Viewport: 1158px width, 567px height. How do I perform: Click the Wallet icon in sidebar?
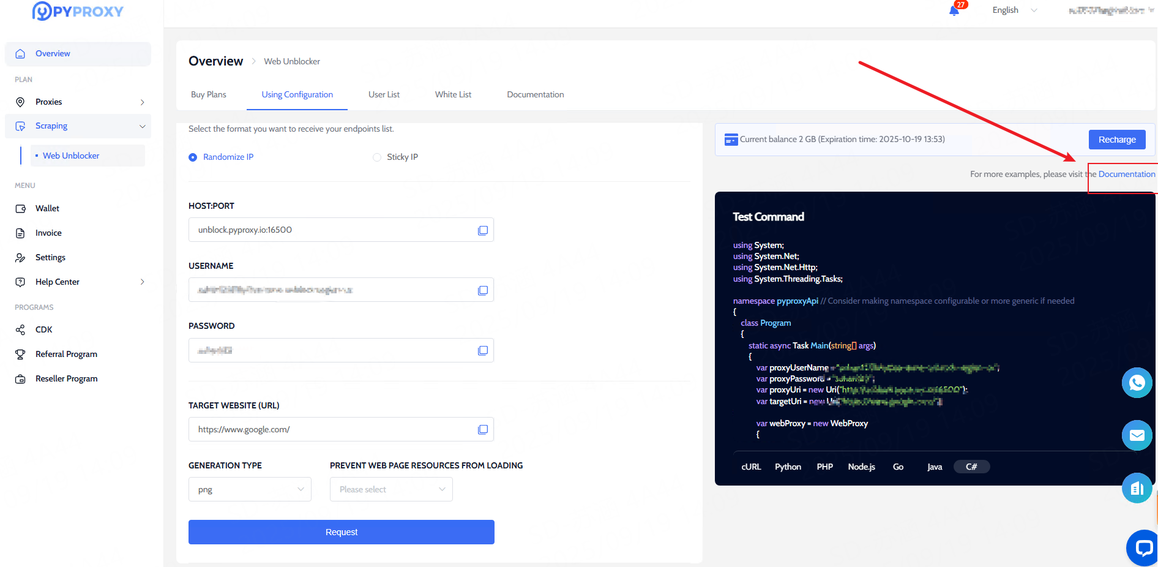20,209
